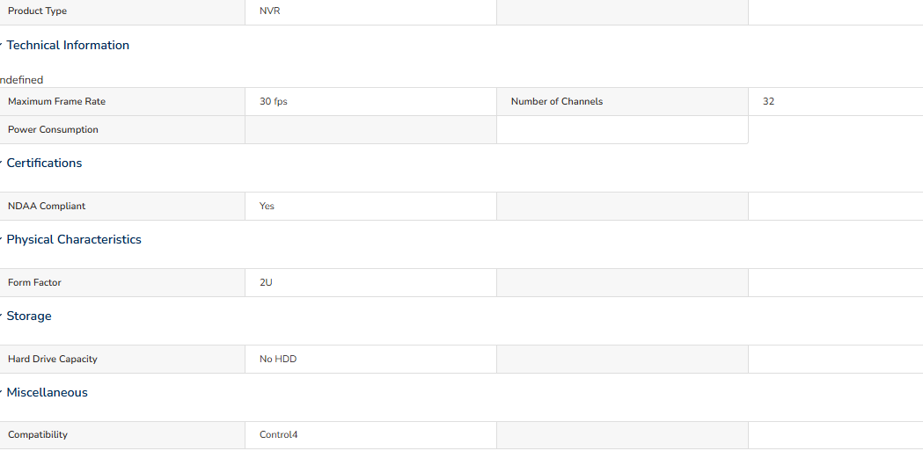Collapse the Technical Information section
923x451 pixels.
click(x=67, y=46)
